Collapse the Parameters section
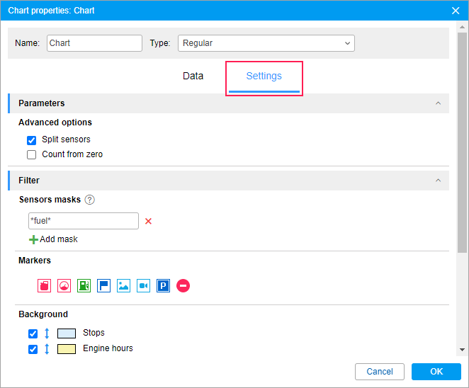Viewport: 469px width, 388px height. [x=438, y=103]
